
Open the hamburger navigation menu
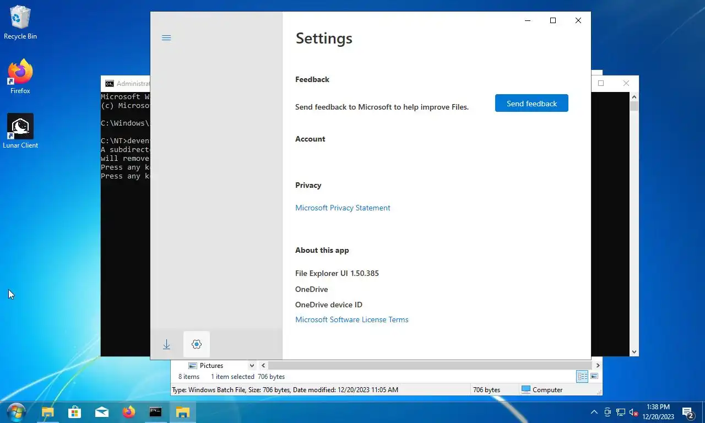point(166,37)
